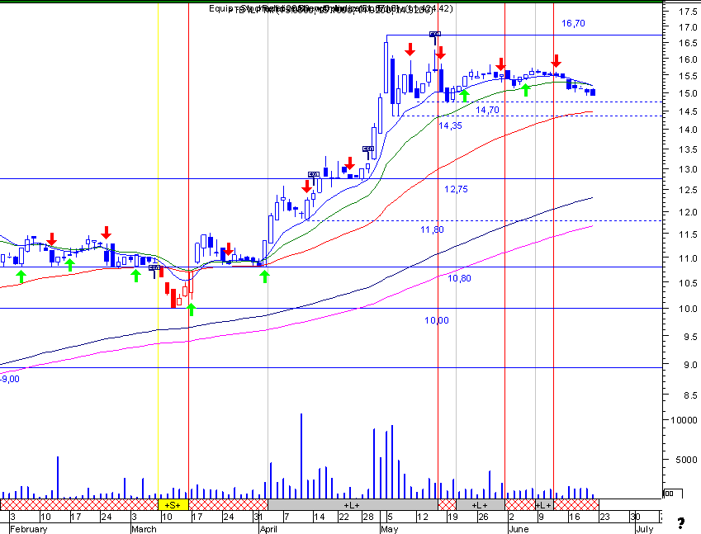Click the May month label

click(x=390, y=529)
